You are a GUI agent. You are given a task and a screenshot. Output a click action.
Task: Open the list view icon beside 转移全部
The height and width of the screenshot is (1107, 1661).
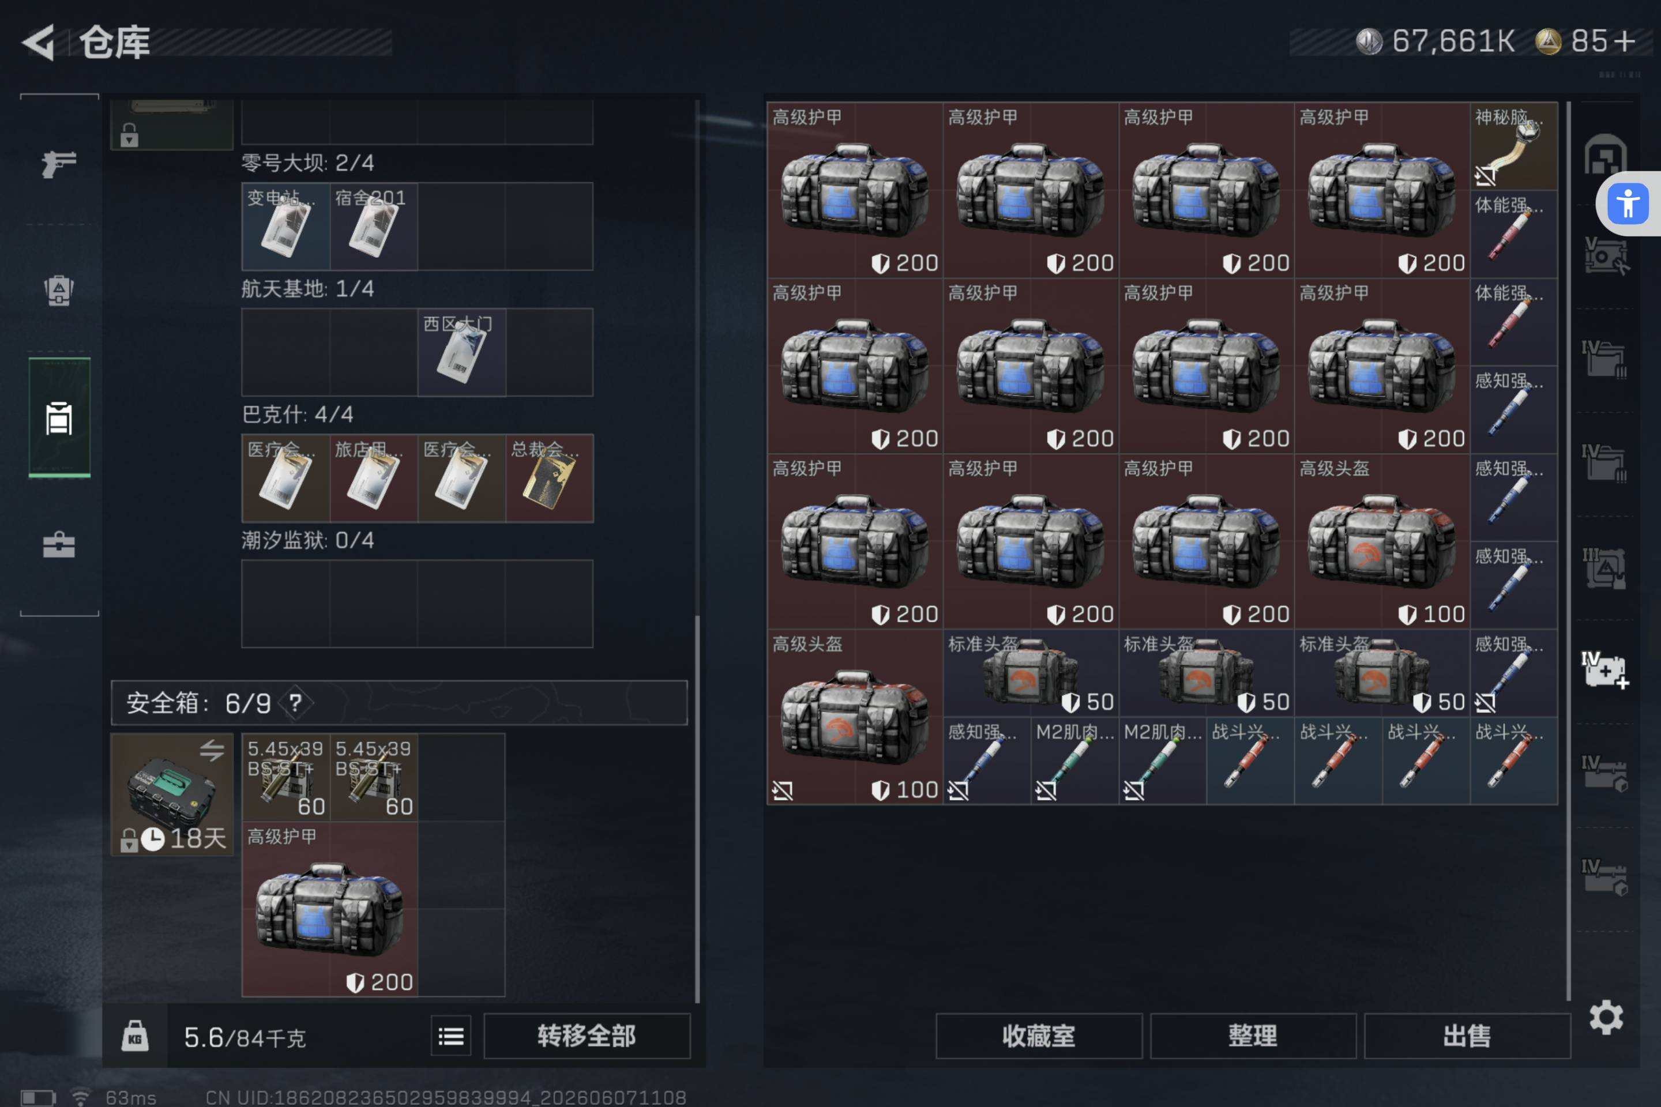click(450, 1037)
